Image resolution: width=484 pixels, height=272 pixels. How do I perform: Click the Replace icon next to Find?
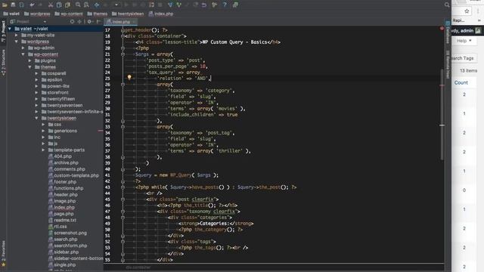[86, 5]
